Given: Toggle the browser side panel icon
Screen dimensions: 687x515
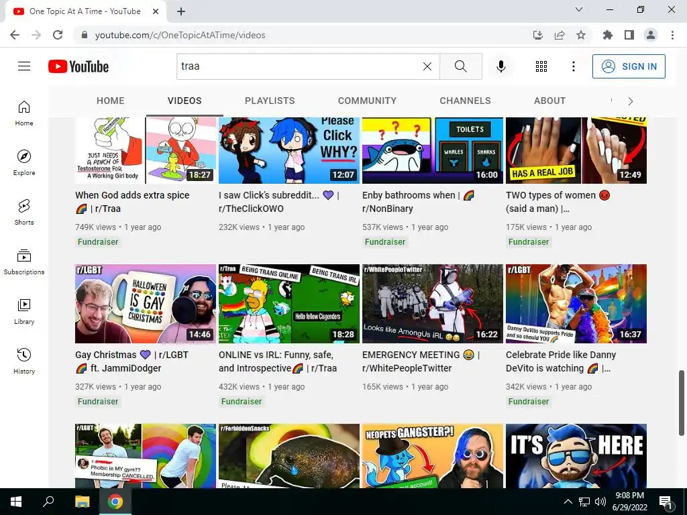Looking at the screenshot, I should tap(629, 35).
